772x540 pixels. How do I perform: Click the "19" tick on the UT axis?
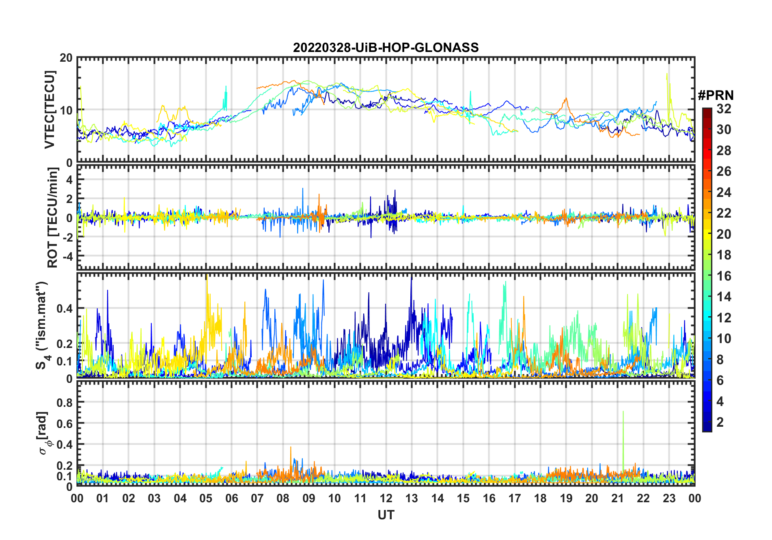[566, 498]
